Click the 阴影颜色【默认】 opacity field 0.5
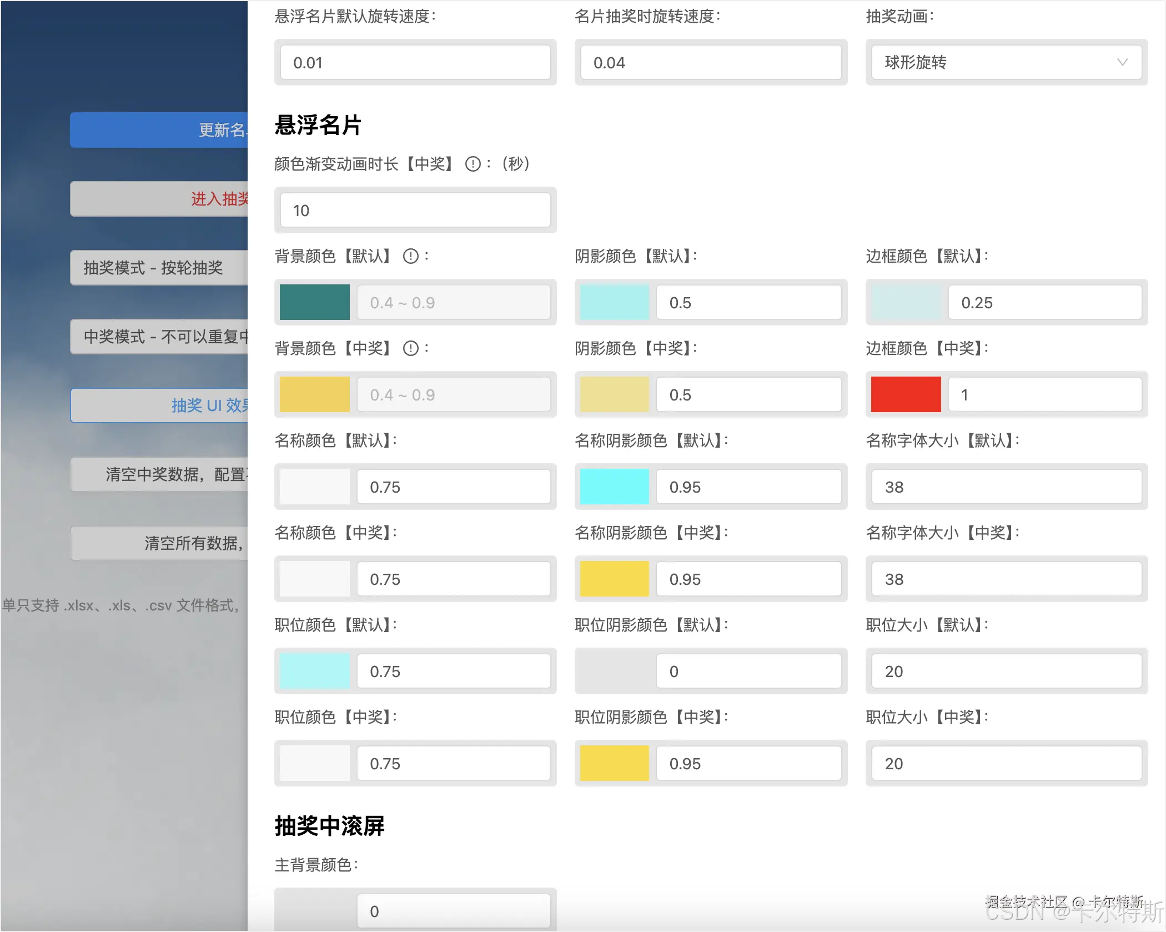The image size is (1166, 932). [748, 302]
